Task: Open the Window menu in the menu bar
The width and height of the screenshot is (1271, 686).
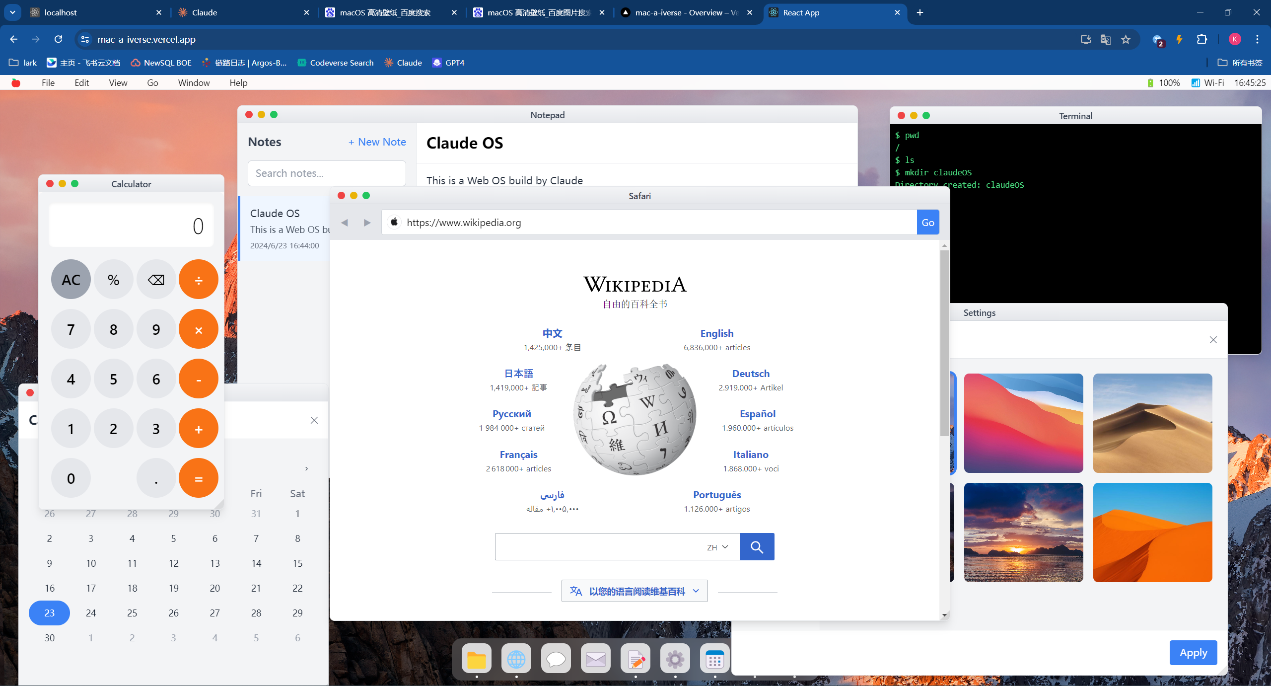Action: pyautogui.click(x=194, y=82)
